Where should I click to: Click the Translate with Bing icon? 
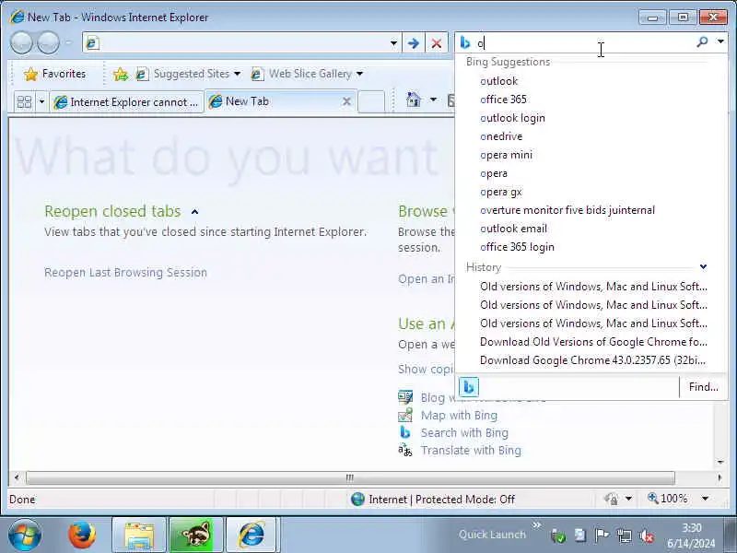[405, 451]
